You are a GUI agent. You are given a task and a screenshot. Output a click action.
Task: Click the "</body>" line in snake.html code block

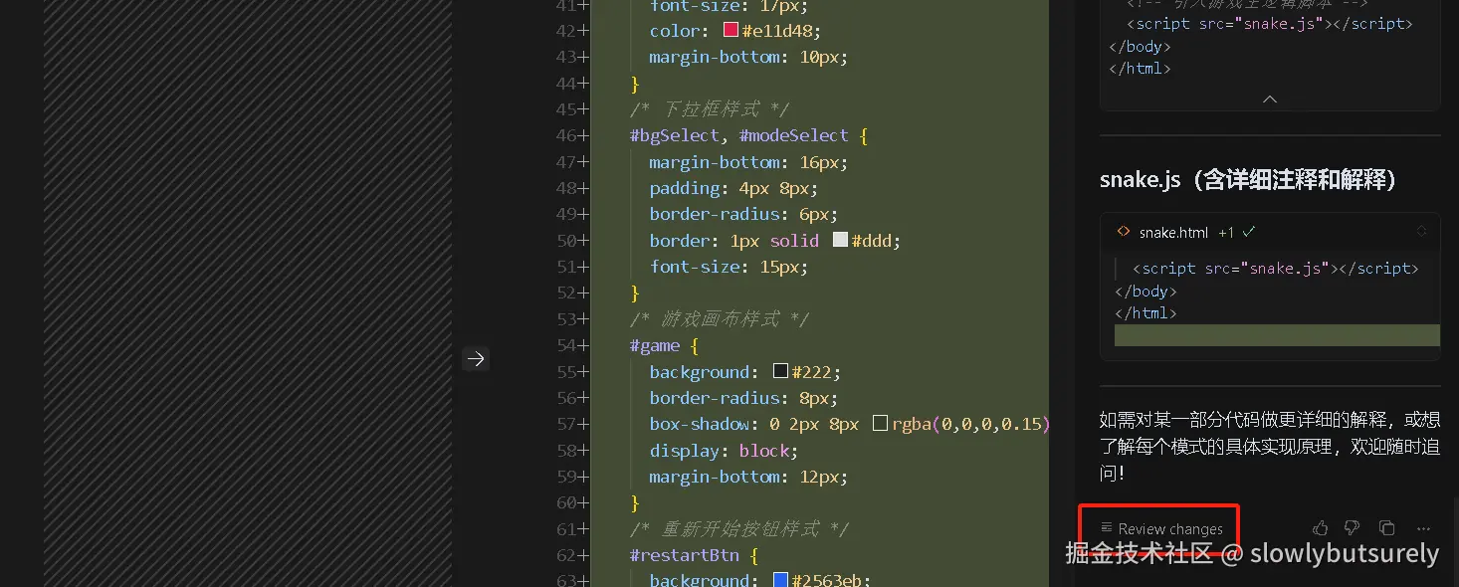click(x=1146, y=292)
